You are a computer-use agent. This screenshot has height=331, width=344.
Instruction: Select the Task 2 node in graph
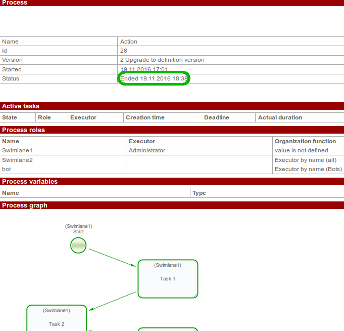[x=57, y=319]
